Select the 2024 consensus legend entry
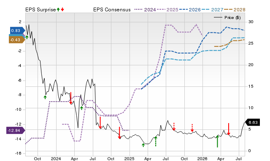 tap(145, 10)
